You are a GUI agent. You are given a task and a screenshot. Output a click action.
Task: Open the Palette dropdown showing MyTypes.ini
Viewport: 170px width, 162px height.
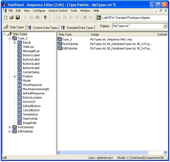click(x=165, y=26)
